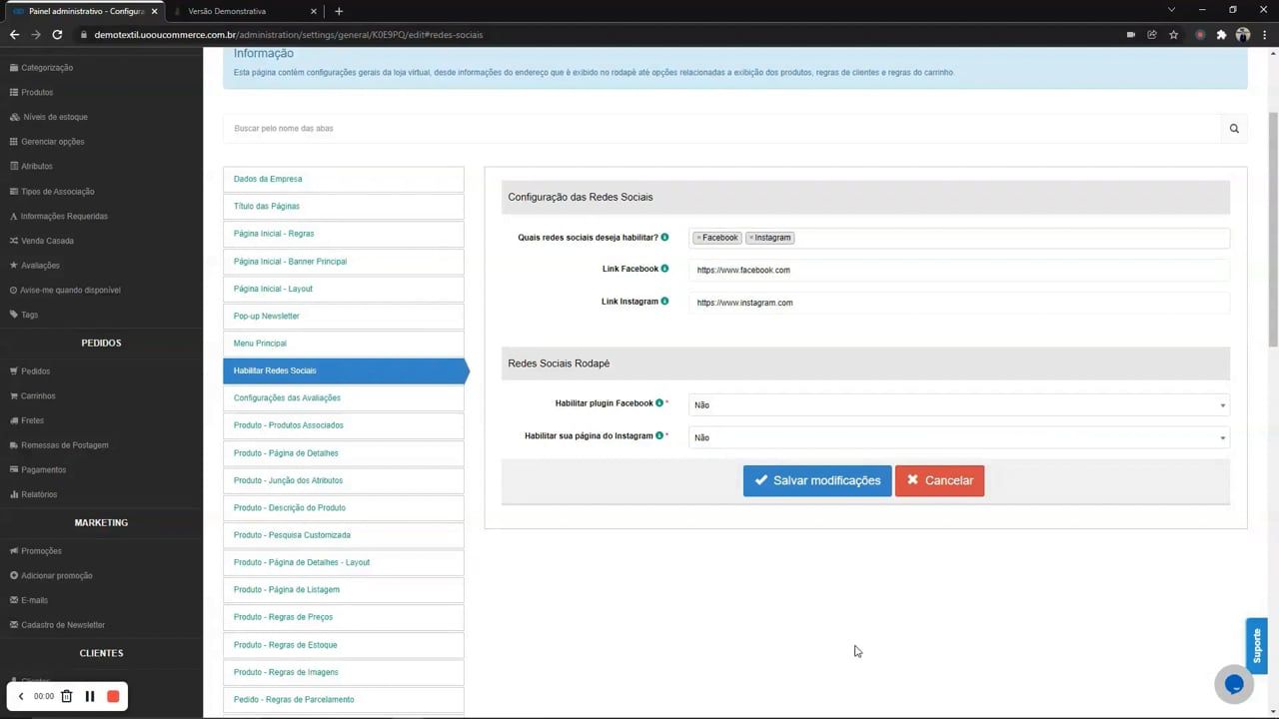Stop recording with the red button
This screenshot has height=719, width=1279.
pos(113,696)
